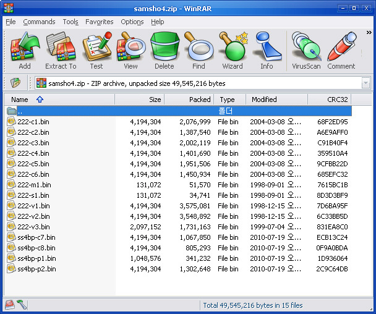Click the Find magnifier icon
This screenshot has height=314, width=376.
199,50
